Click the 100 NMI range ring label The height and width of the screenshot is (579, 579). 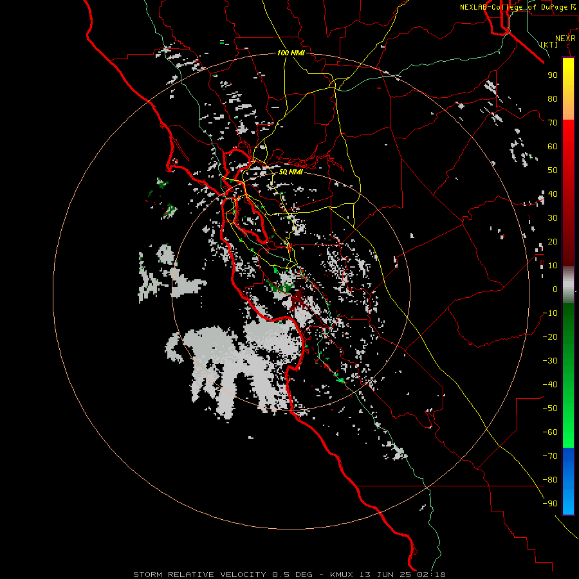(291, 53)
